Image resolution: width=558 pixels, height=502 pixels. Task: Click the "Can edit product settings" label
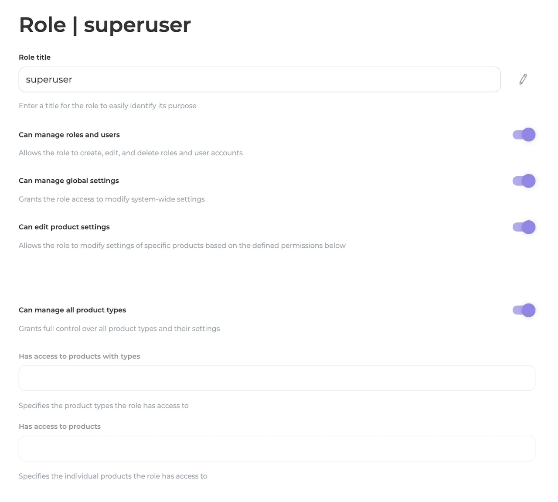pyautogui.click(x=64, y=227)
